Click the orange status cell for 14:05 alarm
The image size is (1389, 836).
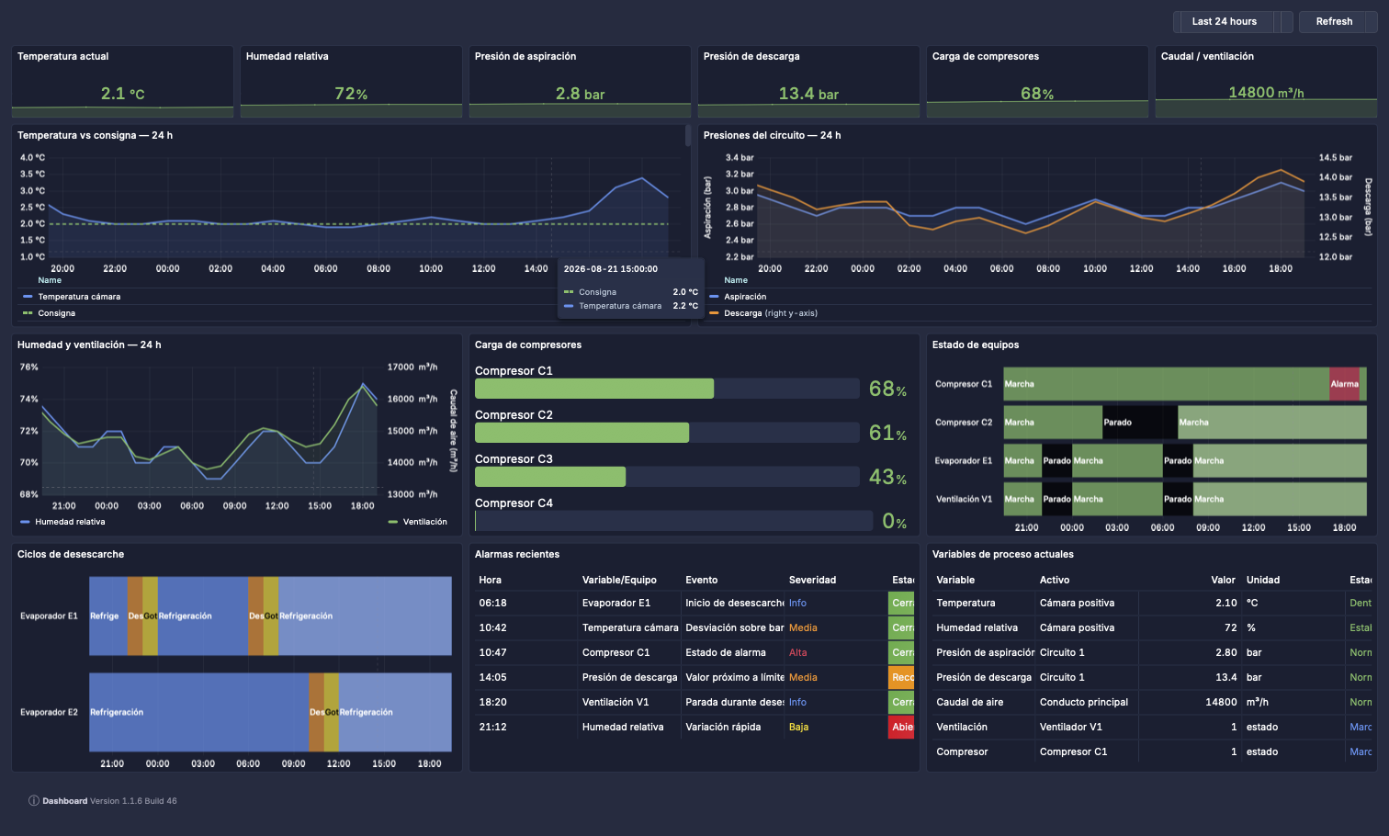point(902,677)
